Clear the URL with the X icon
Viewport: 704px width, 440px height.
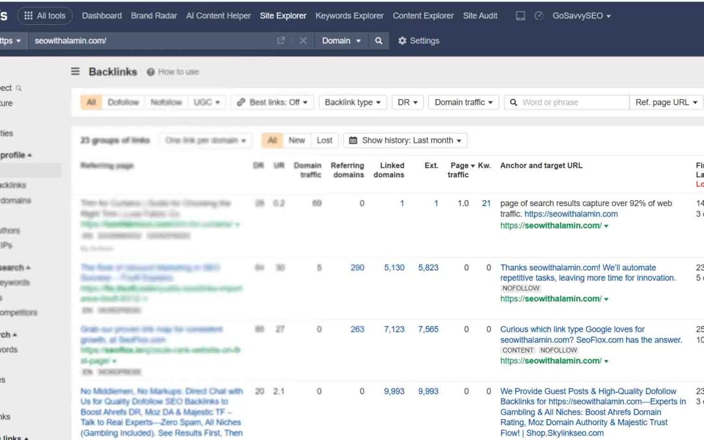303,41
